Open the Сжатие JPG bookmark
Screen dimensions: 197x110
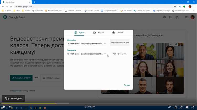click(x=142, y=11)
